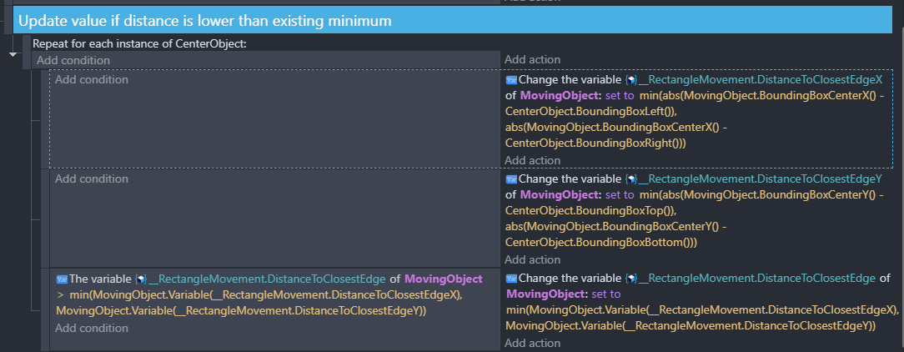Add action below DistanceToClosestEdgeY action
The image size is (904, 352).
point(532,259)
